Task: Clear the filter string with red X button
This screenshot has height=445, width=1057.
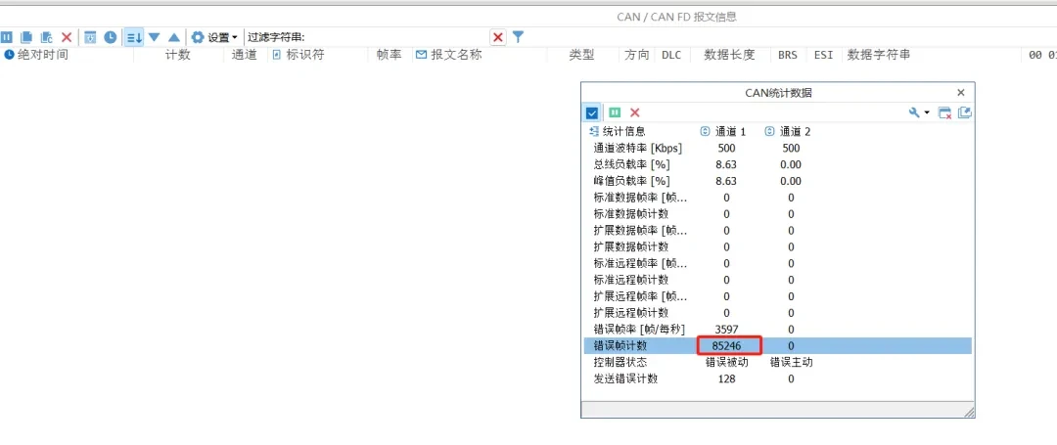Action: (x=498, y=38)
